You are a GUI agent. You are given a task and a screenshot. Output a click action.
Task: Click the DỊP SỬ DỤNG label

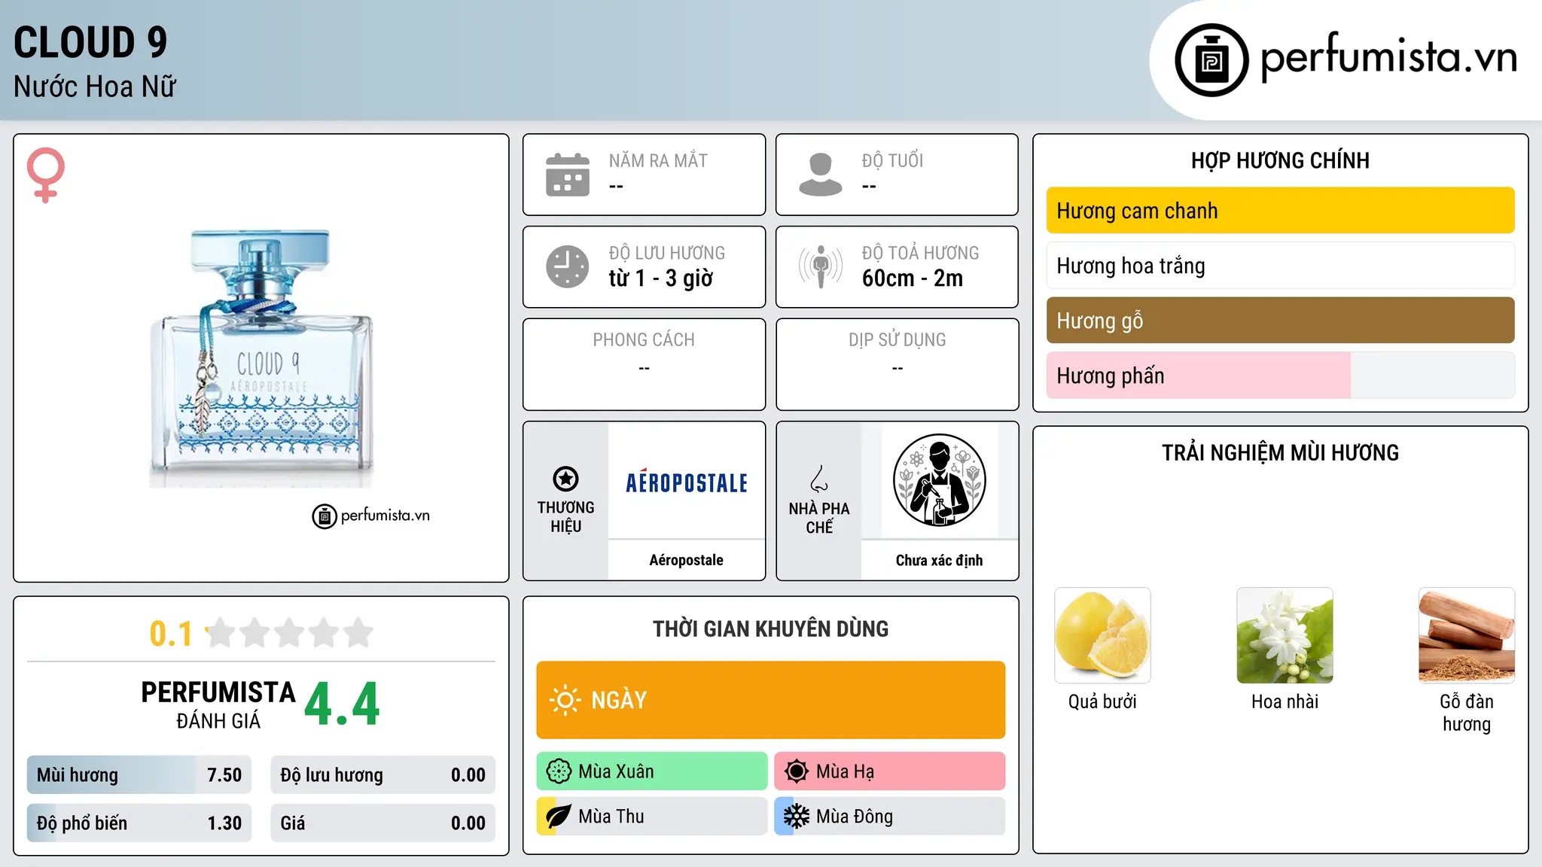tap(897, 340)
